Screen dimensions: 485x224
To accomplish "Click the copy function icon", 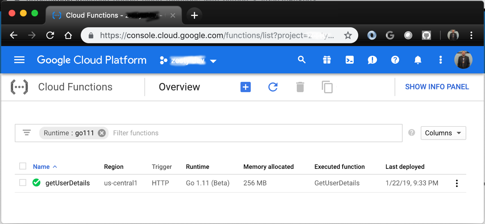I will [x=327, y=87].
